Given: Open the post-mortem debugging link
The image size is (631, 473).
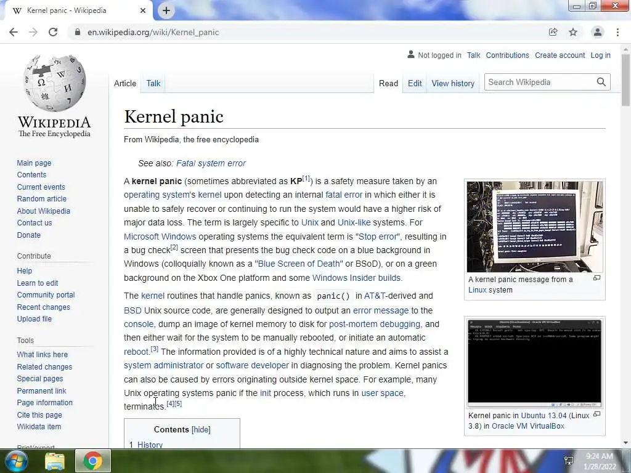Looking at the screenshot, I should point(375,324).
